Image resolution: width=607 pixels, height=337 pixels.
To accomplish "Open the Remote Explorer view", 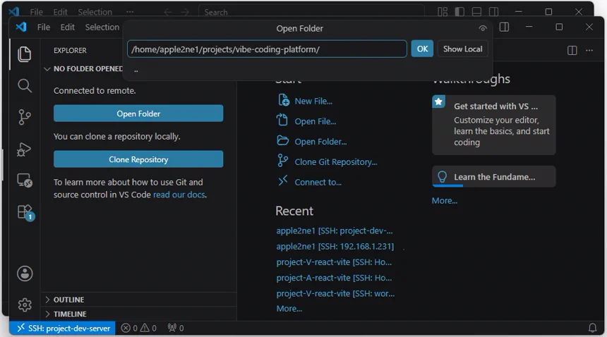I will [x=25, y=180].
